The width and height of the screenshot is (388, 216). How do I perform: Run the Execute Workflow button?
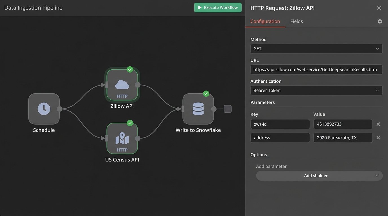coord(218,8)
